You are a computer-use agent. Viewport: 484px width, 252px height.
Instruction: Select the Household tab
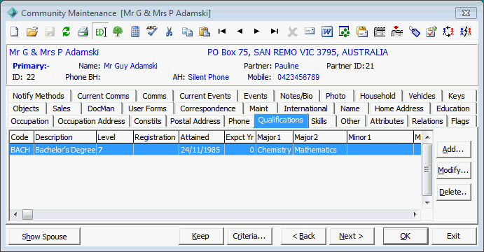coord(378,96)
